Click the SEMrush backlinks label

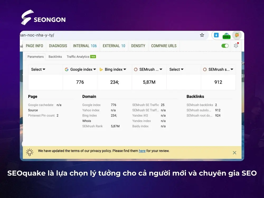[x=200, y=105]
